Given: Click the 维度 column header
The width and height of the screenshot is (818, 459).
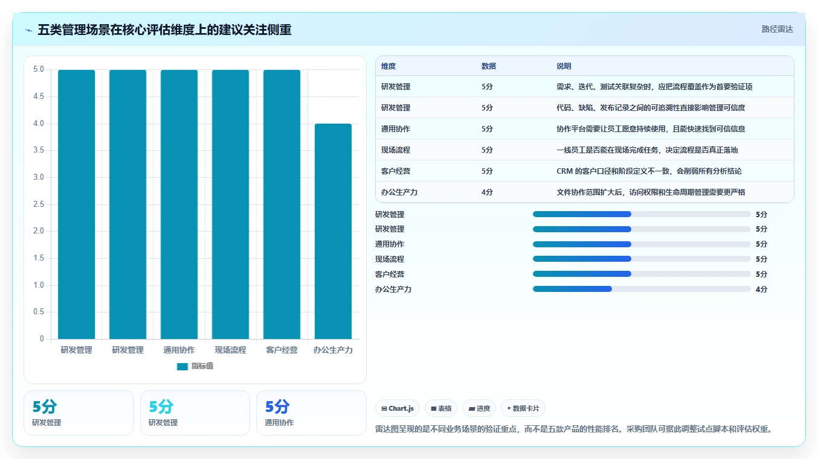Looking at the screenshot, I should (x=388, y=66).
